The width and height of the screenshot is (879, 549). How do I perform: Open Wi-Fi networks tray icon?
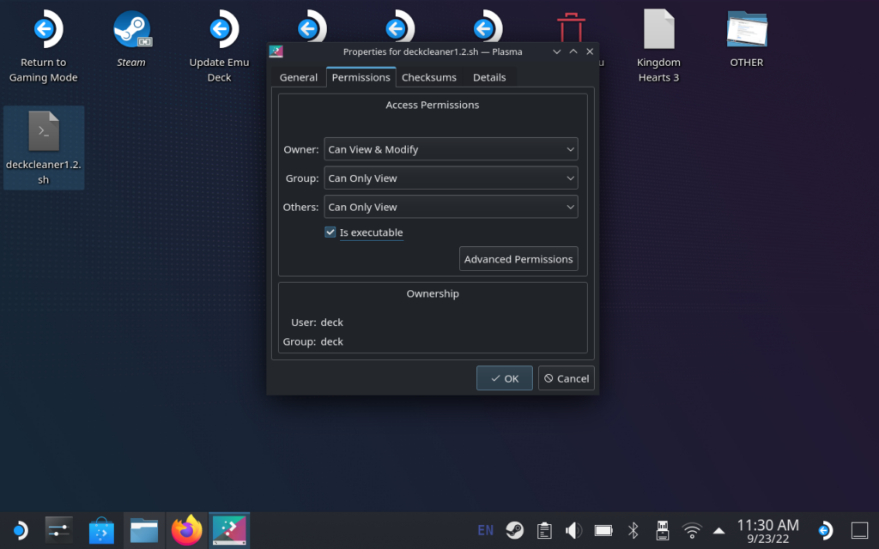click(692, 530)
